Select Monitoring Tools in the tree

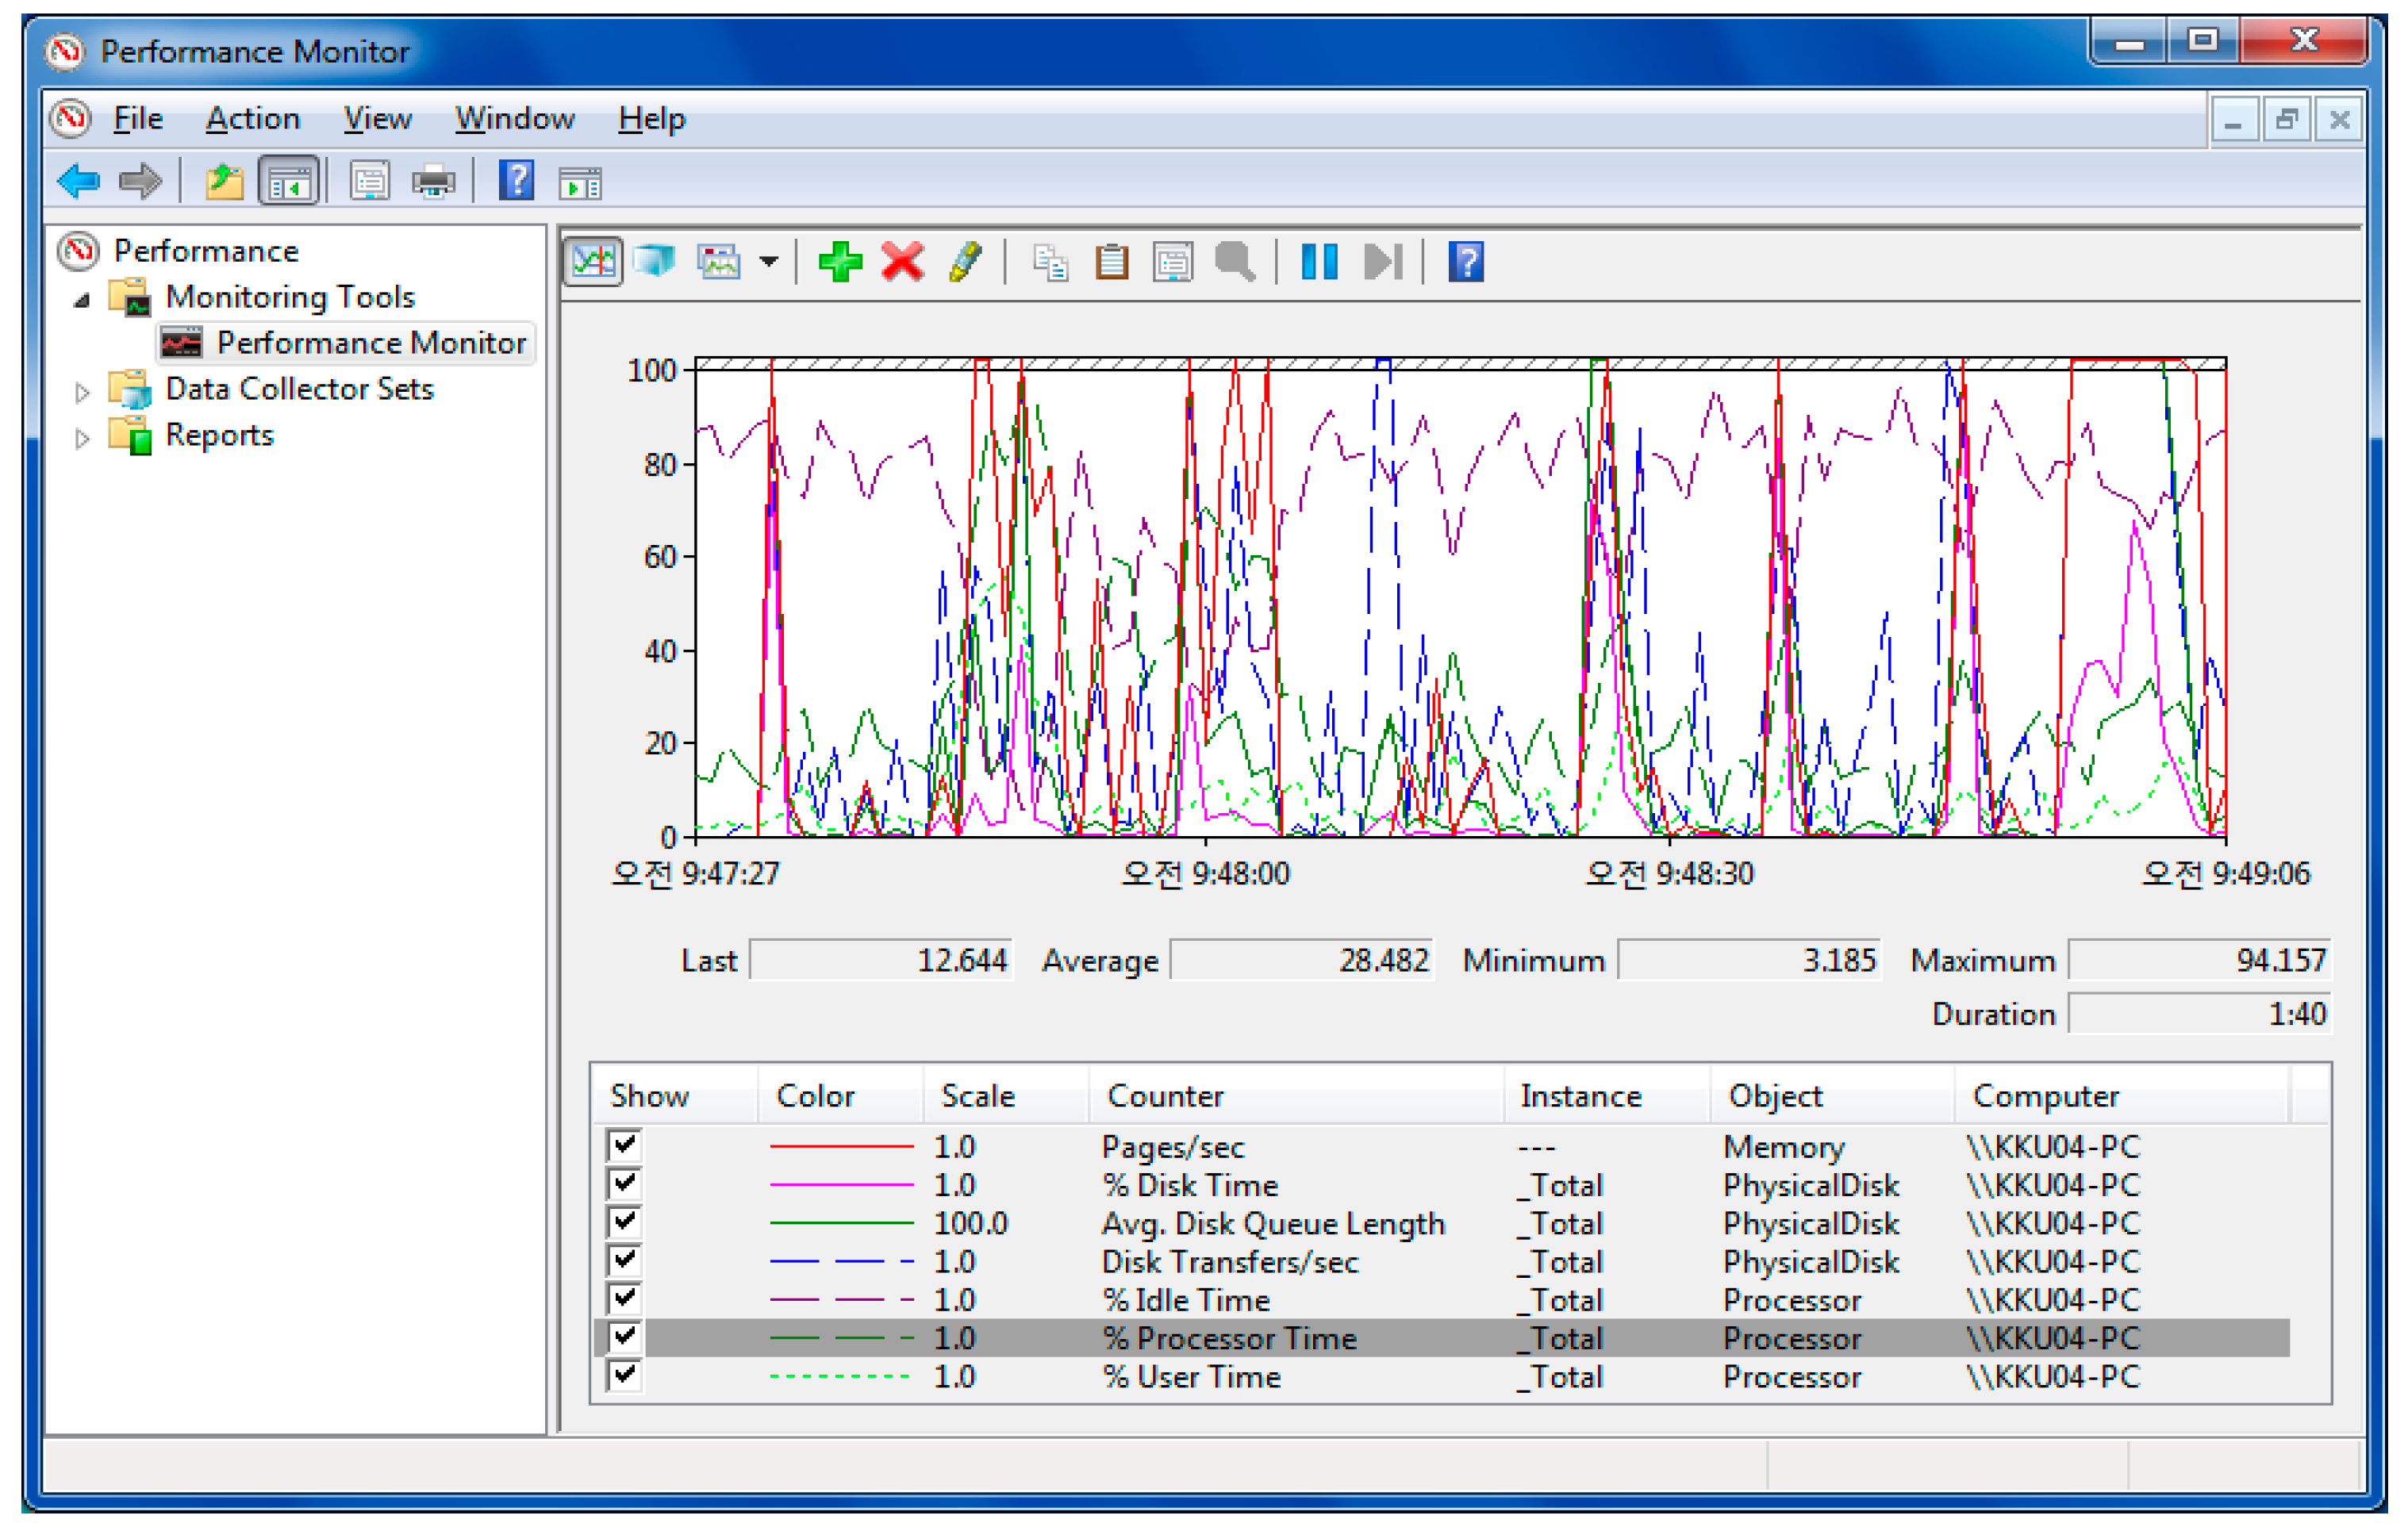pyautogui.click(x=290, y=297)
